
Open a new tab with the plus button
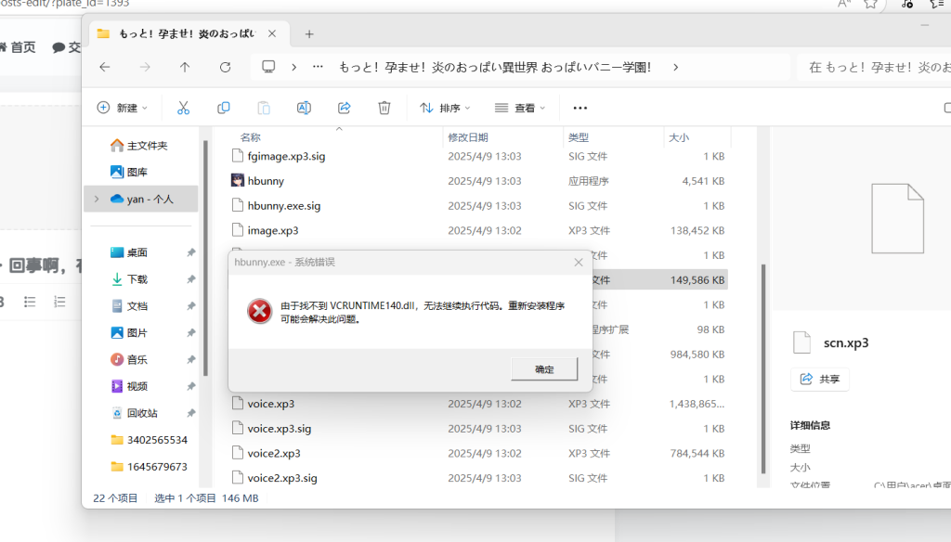[309, 33]
